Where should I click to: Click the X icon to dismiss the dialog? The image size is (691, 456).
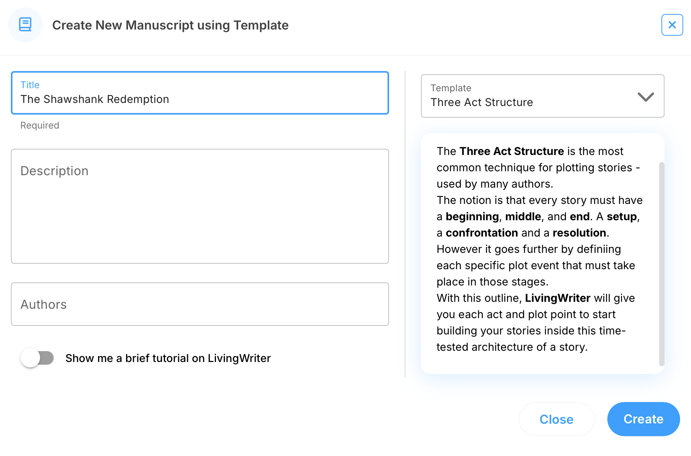[672, 24]
